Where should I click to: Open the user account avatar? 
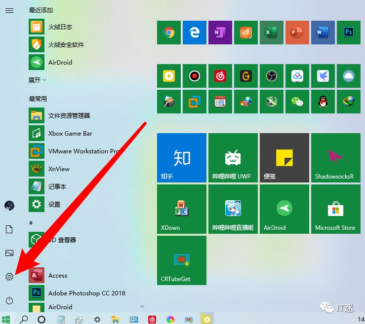click(x=9, y=206)
